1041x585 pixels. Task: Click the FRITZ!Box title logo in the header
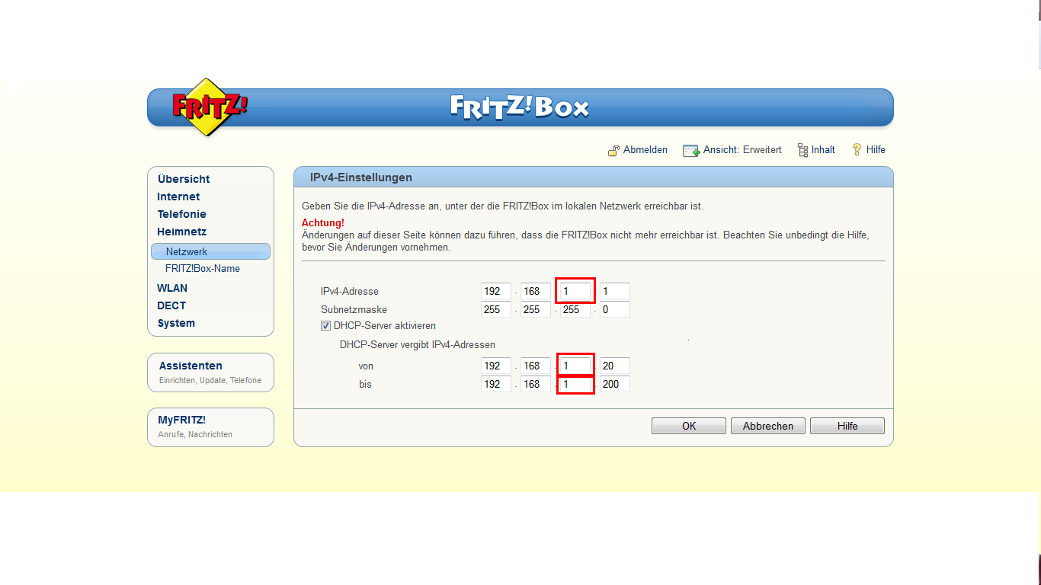click(x=520, y=107)
